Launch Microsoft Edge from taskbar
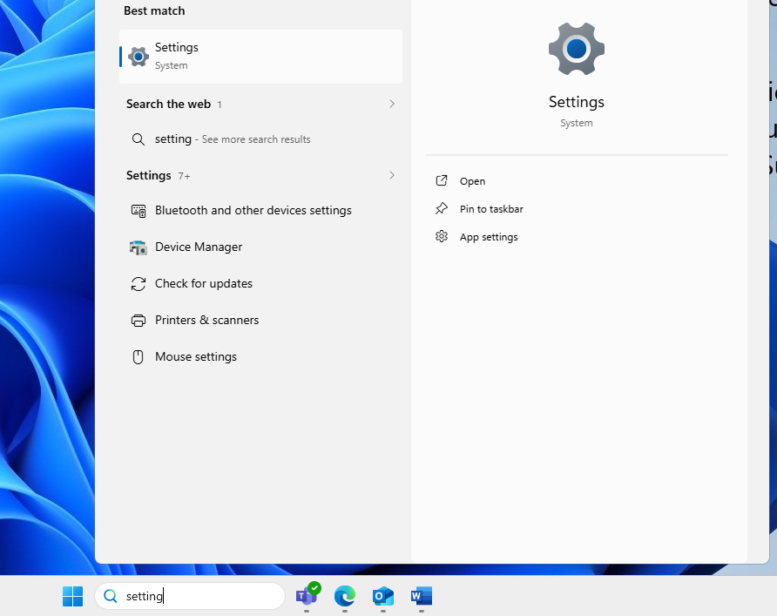The width and height of the screenshot is (777, 616). tap(345, 596)
